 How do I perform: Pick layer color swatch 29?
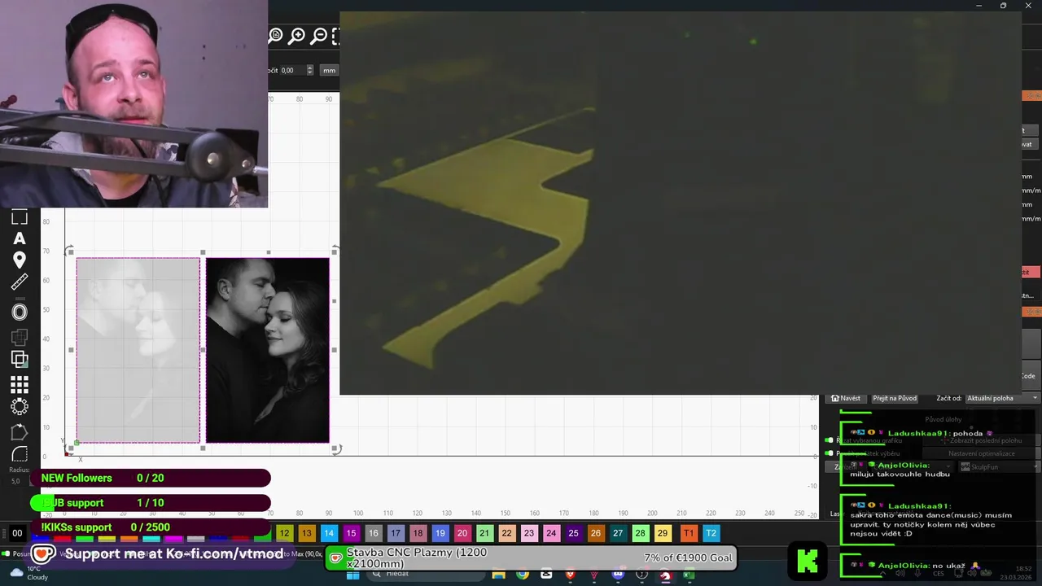(x=663, y=533)
